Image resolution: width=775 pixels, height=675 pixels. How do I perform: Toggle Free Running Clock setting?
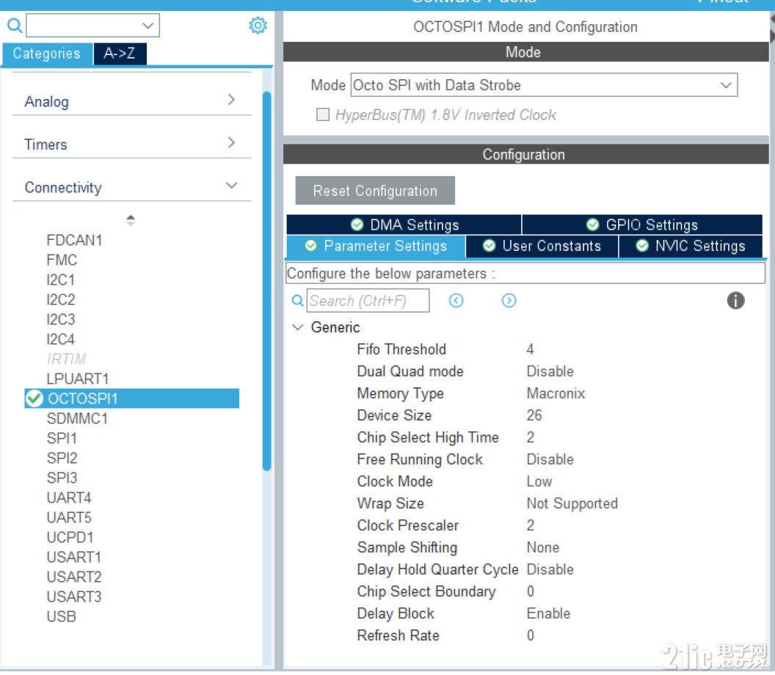click(550, 459)
